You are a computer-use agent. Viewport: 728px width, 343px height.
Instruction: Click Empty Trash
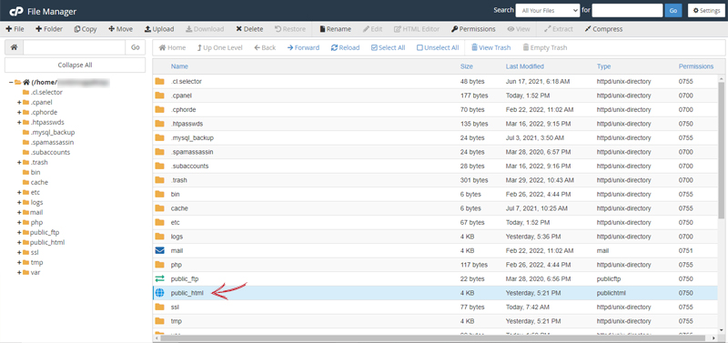click(544, 47)
